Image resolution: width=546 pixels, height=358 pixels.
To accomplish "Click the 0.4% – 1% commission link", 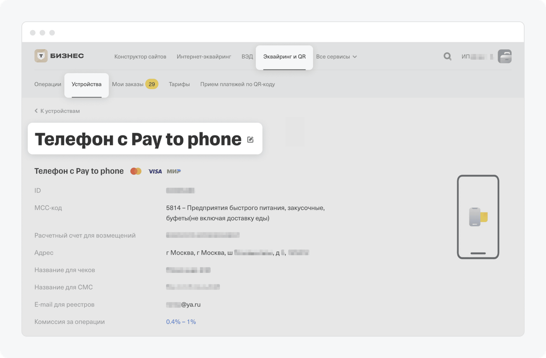I will 181,322.
